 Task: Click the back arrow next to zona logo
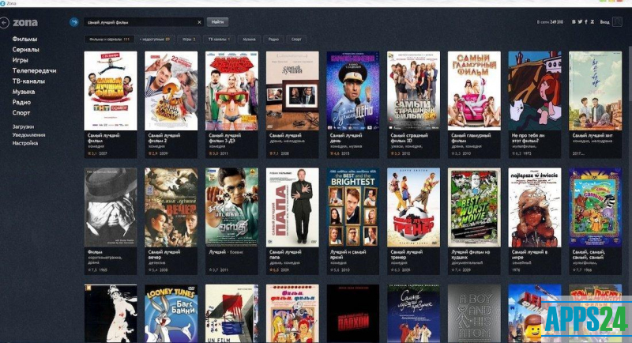point(5,23)
